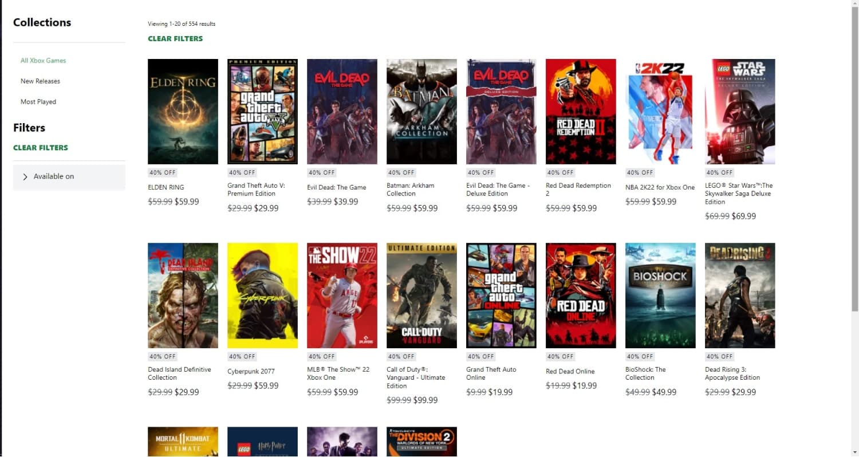
Task: Open Dead Island Definitive Collection cover
Action: coord(183,296)
